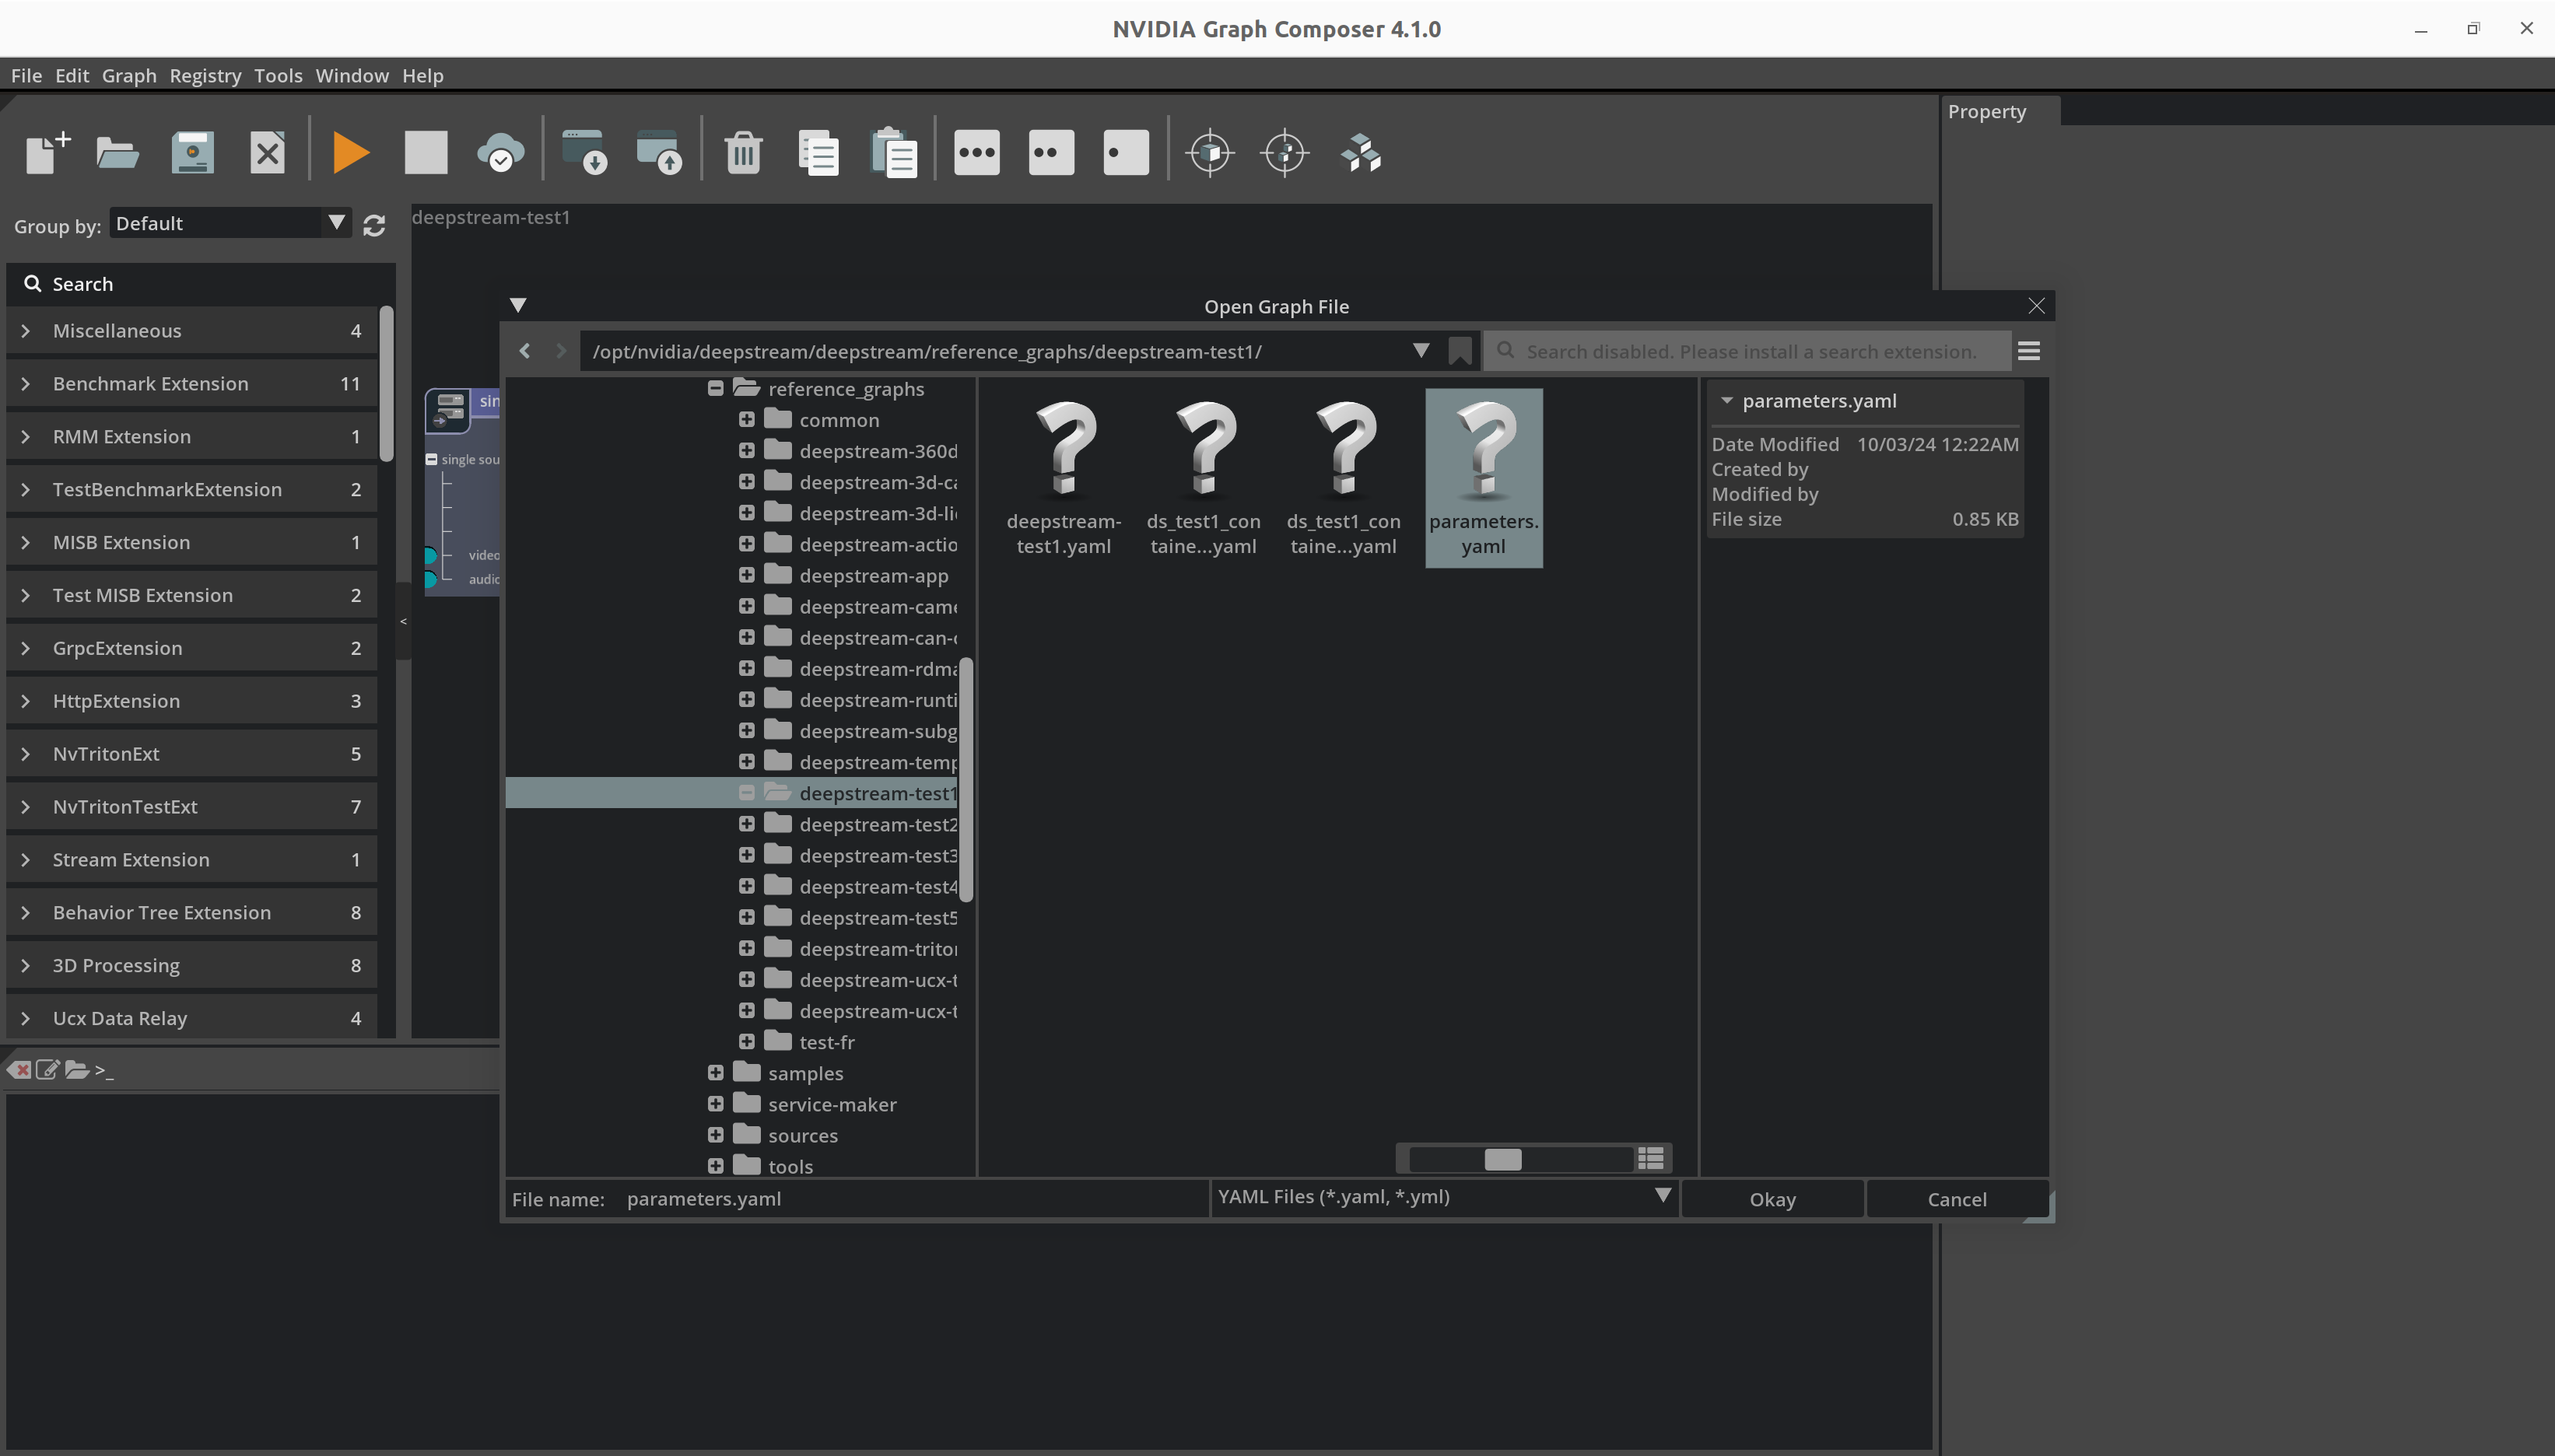This screenshot has width=2555, height=1456.
Task: Collapse the parameters.yaml details section
Action: tap(1727, 401)
